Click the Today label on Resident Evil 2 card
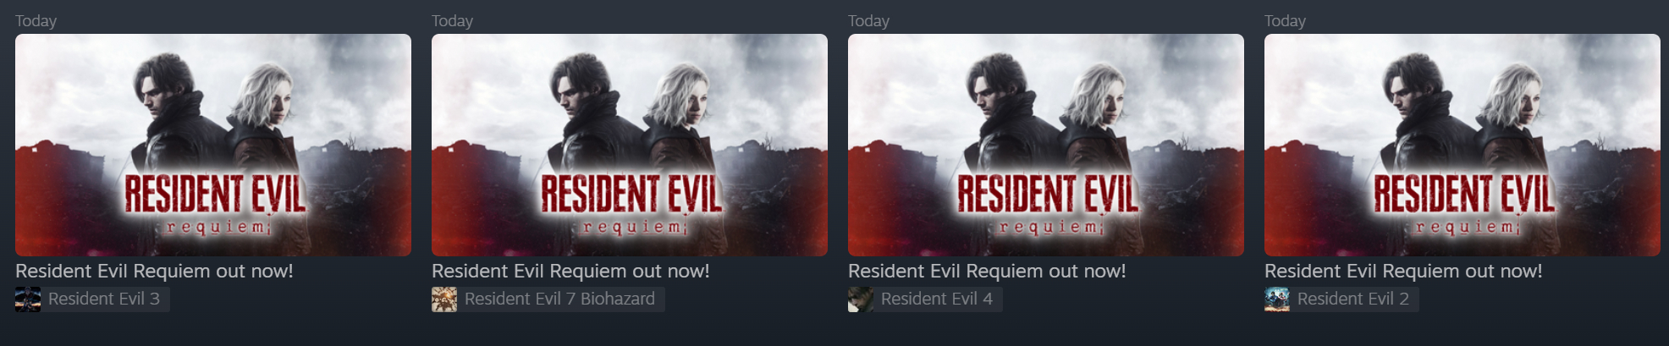1669x346 pixels. point(1285,21)
